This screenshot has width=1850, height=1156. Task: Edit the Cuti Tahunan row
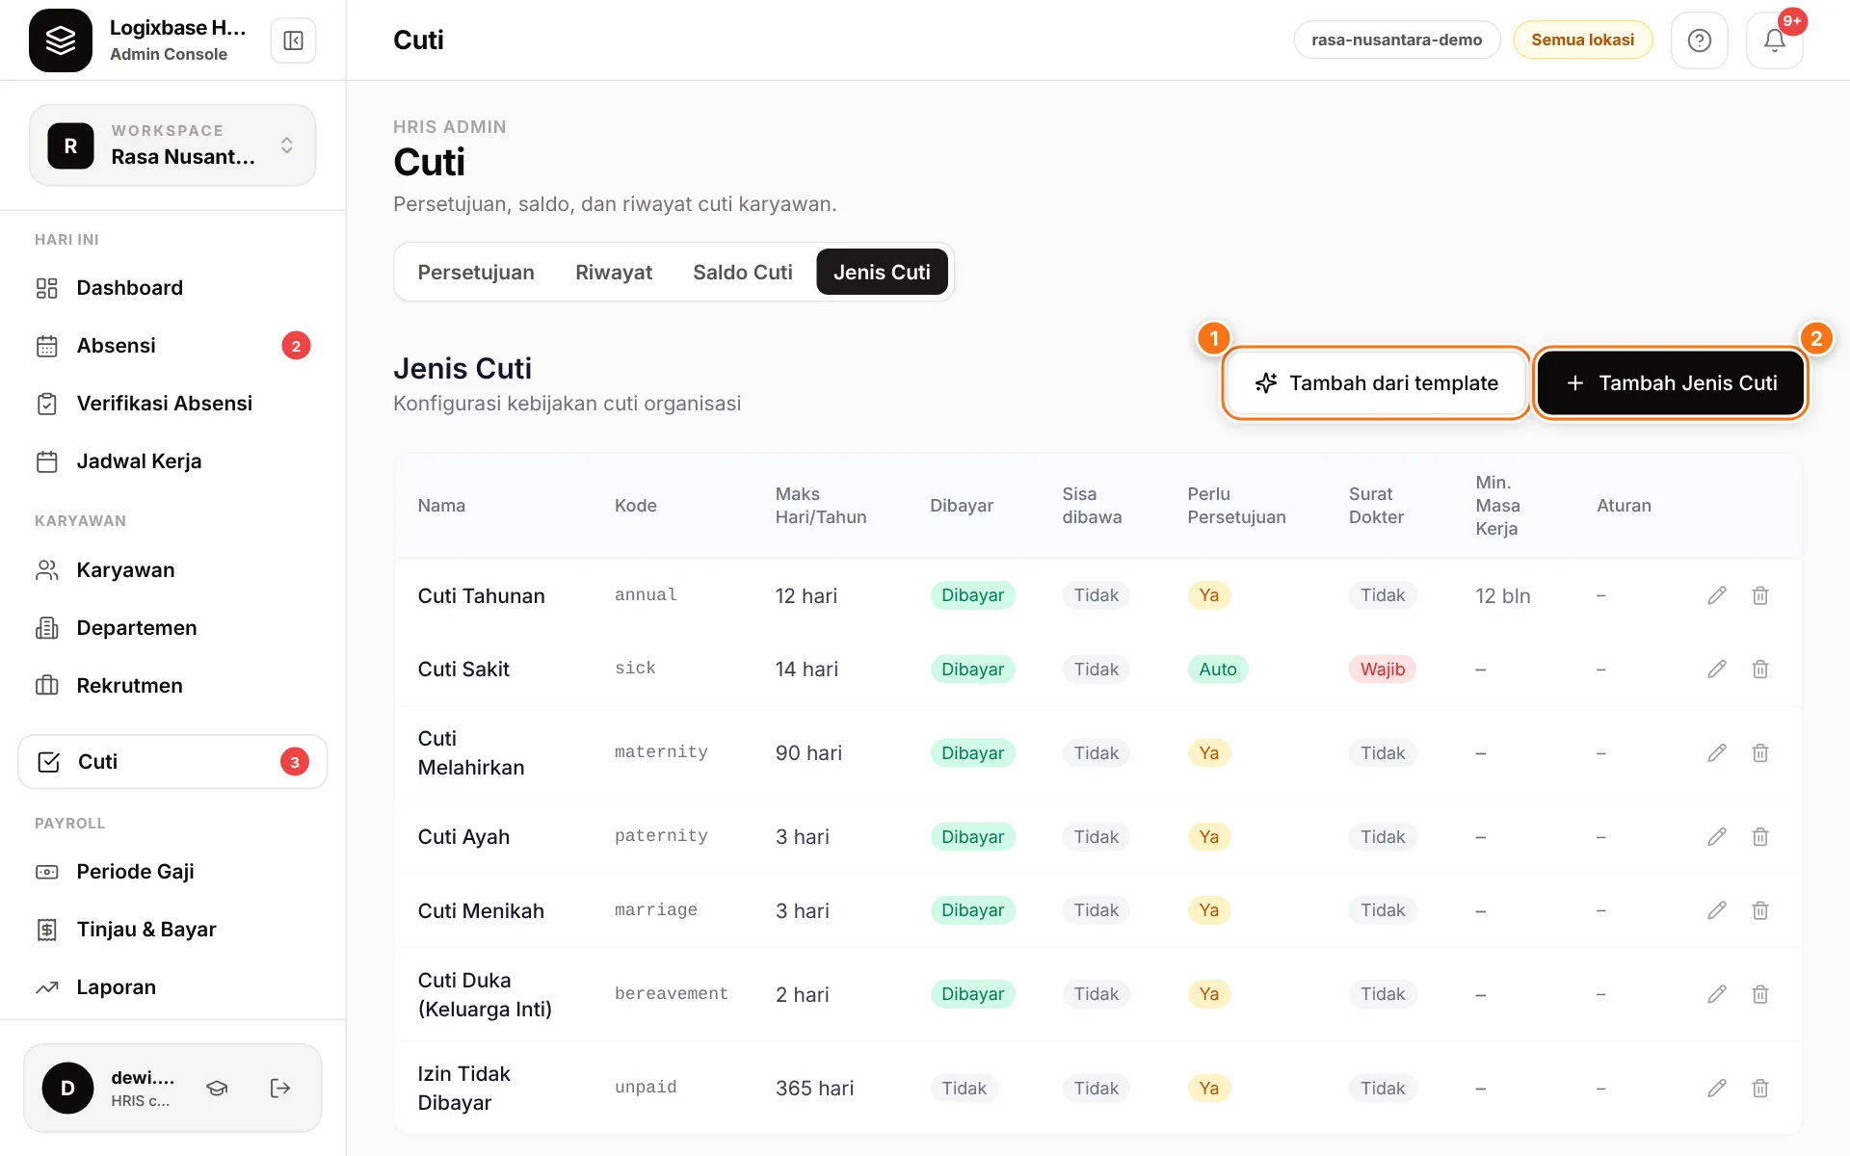[x=1716, y=595]
